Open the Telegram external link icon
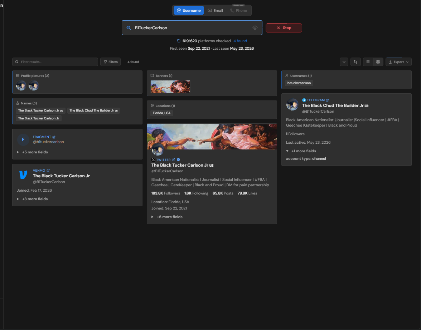The image size is (421, 330). 327,100
